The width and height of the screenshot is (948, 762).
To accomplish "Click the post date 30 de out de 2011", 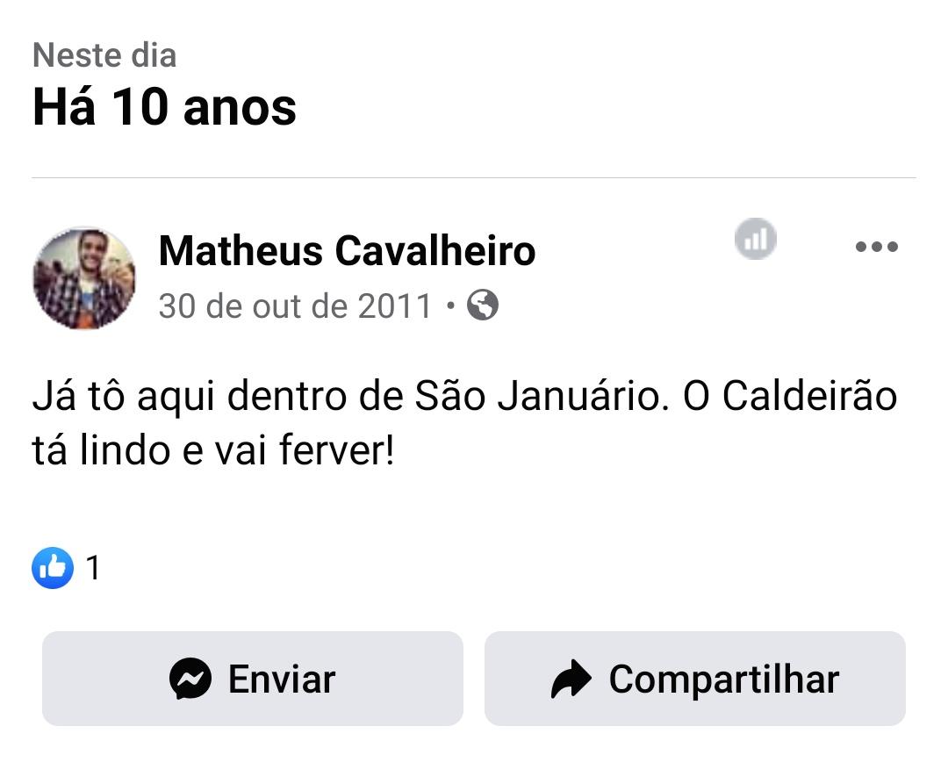I will (295, 306).
